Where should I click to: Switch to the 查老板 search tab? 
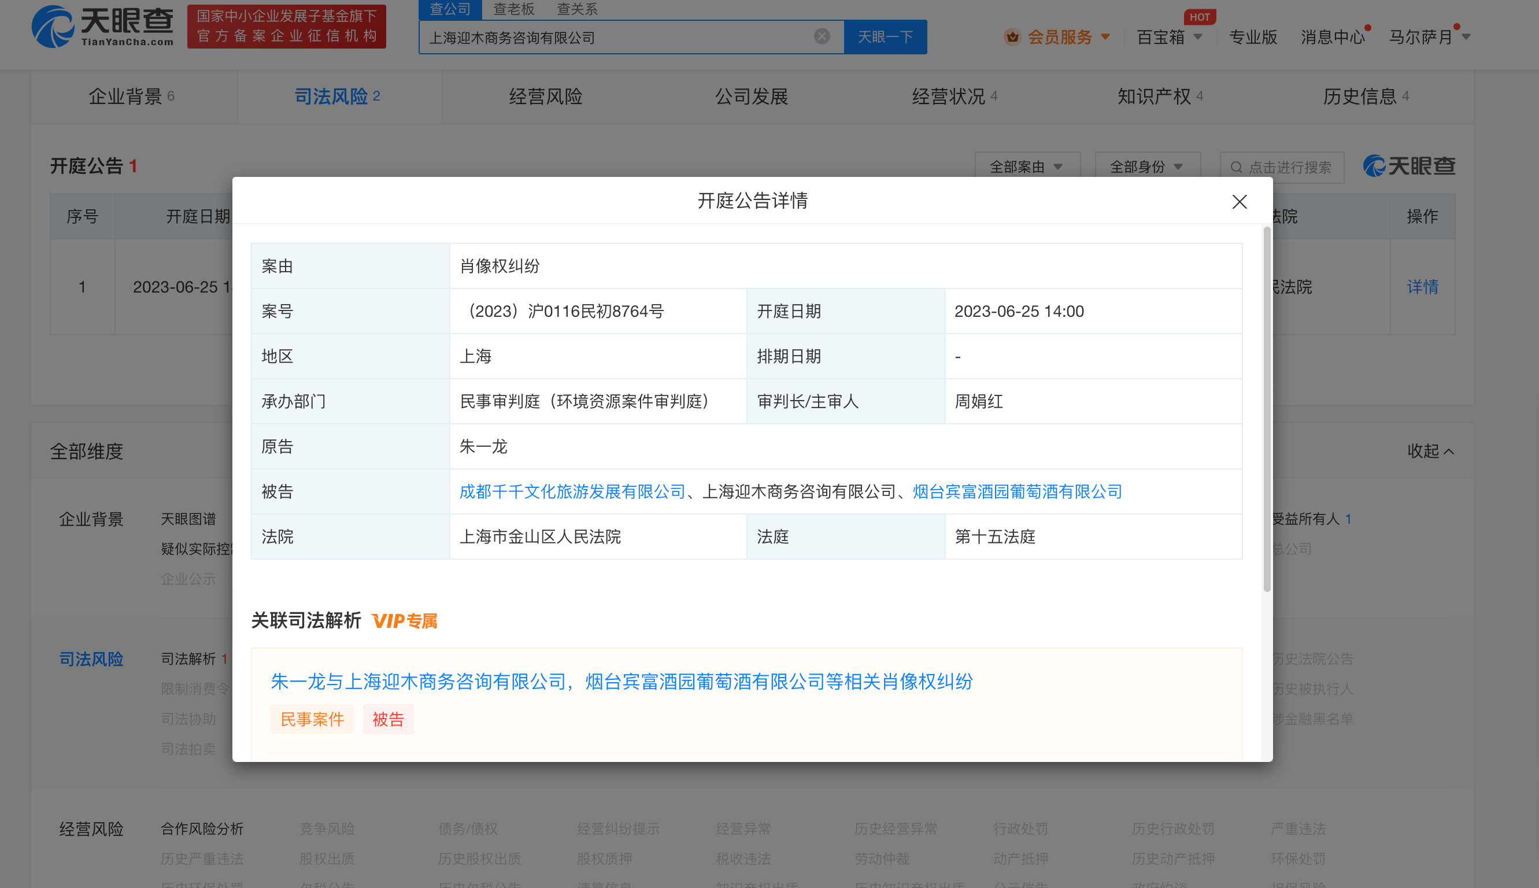[x=513, y=9]
